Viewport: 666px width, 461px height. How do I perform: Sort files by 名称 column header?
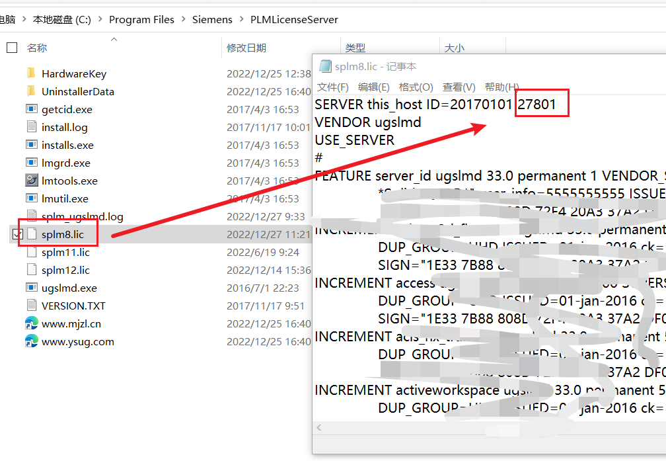coord(37,48)
